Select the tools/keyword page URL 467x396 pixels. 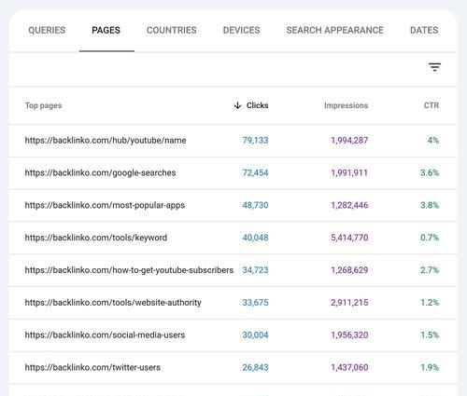coord(96,238)
